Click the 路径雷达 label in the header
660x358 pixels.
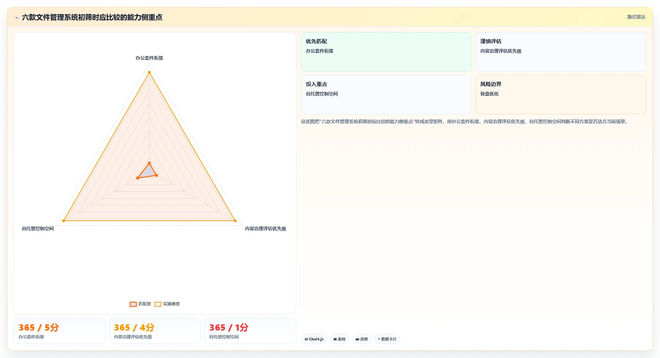tap(636, 17)
